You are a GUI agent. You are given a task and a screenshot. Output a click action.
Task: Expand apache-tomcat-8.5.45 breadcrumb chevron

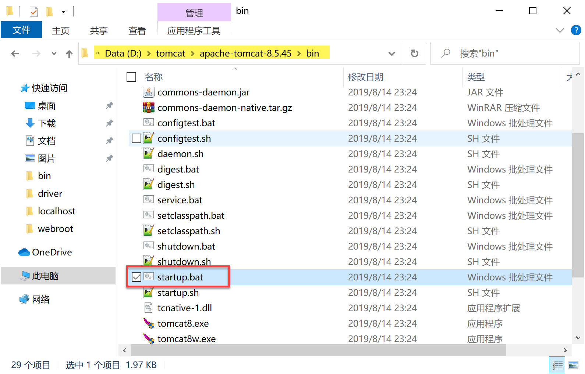299,54
